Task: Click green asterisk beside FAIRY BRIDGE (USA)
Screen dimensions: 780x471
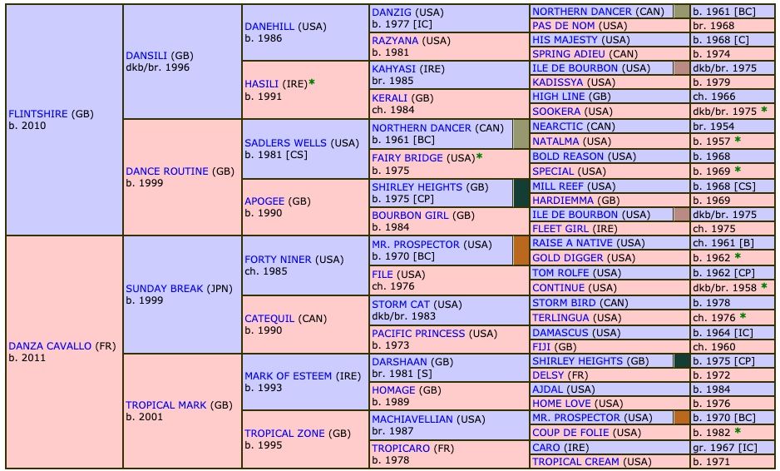Action: pyautogui.click(x=480, y=156)
